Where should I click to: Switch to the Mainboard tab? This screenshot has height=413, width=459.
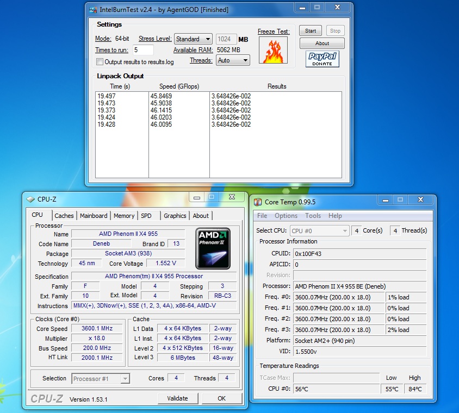(94, 216)
